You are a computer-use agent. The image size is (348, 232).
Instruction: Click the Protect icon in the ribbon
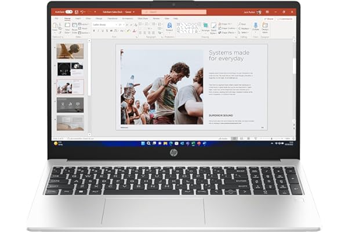[169, 27]
